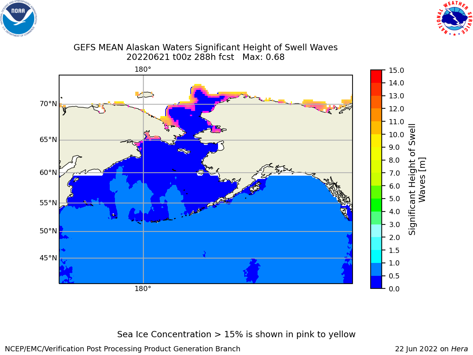The height and width of the screenshot is (355, 473).
Task: Click the cyan 1.0–1.5 colorbar segment
Action: tap(376, 256)
